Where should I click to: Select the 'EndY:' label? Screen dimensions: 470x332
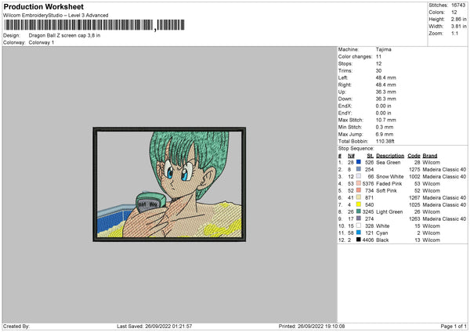[x=345, y=113]
